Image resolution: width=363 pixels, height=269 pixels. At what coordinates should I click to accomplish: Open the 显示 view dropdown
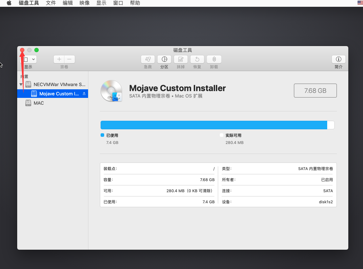(x=29, y=59)
